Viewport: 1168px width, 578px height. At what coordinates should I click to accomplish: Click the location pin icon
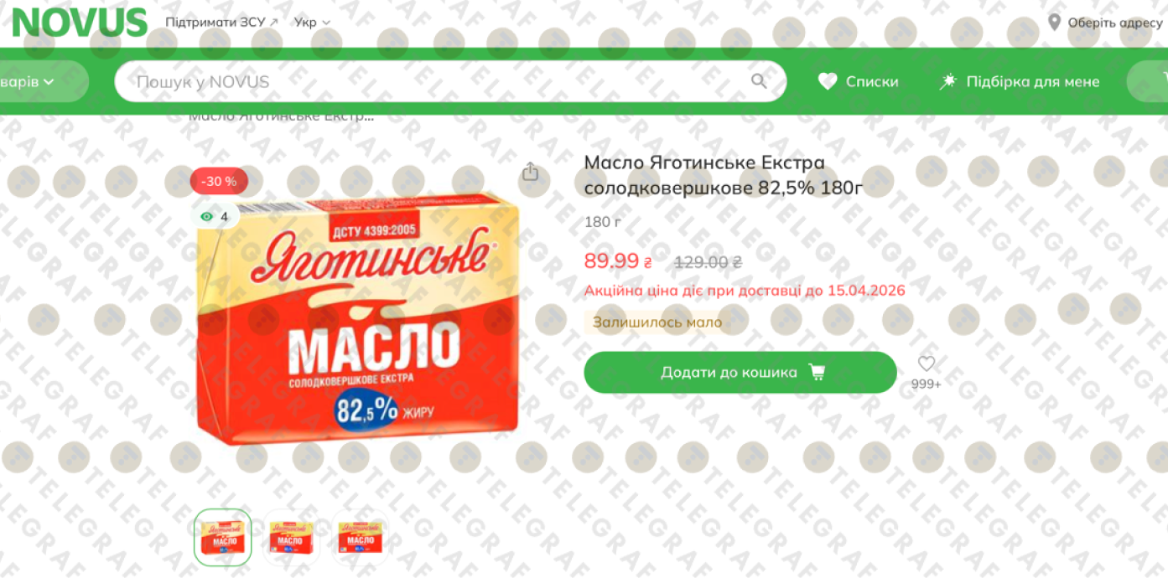1055,23
